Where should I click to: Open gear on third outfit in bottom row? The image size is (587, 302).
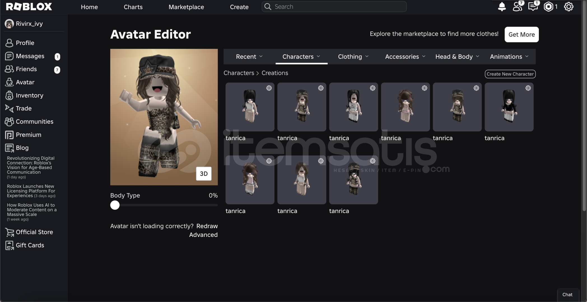pyautogui.click(x=372, y=161)
